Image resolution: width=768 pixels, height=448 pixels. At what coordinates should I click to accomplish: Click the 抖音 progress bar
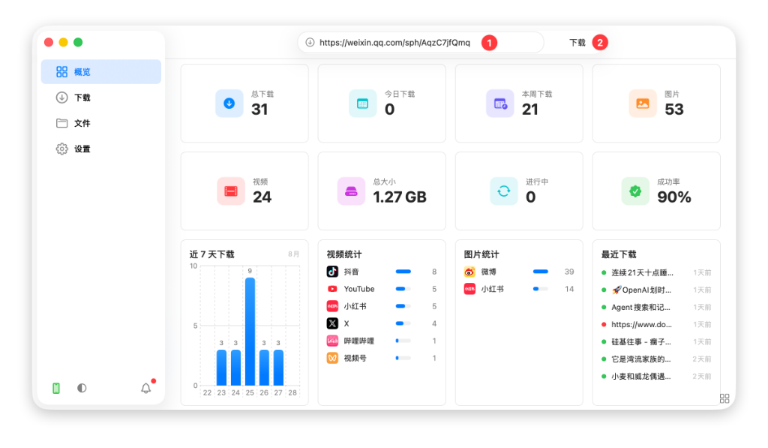tap(403, 272)
